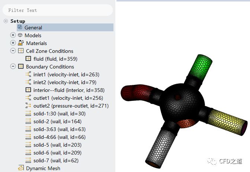Open interior--fluid (interior, id=358) entry
Screen dimensions: 250x172
tap(69, 90)
